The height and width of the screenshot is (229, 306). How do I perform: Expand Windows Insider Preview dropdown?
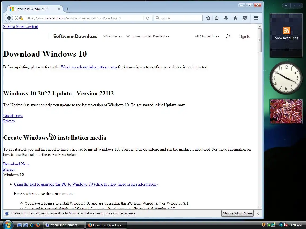pos(147,36)
